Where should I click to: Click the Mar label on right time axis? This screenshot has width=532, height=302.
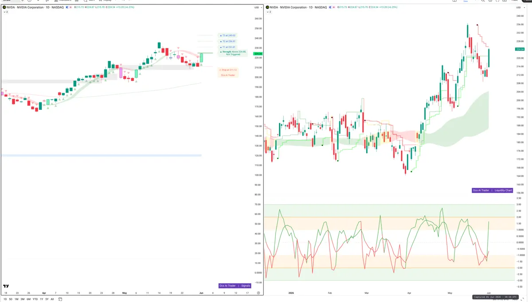[x=367, y=293]
